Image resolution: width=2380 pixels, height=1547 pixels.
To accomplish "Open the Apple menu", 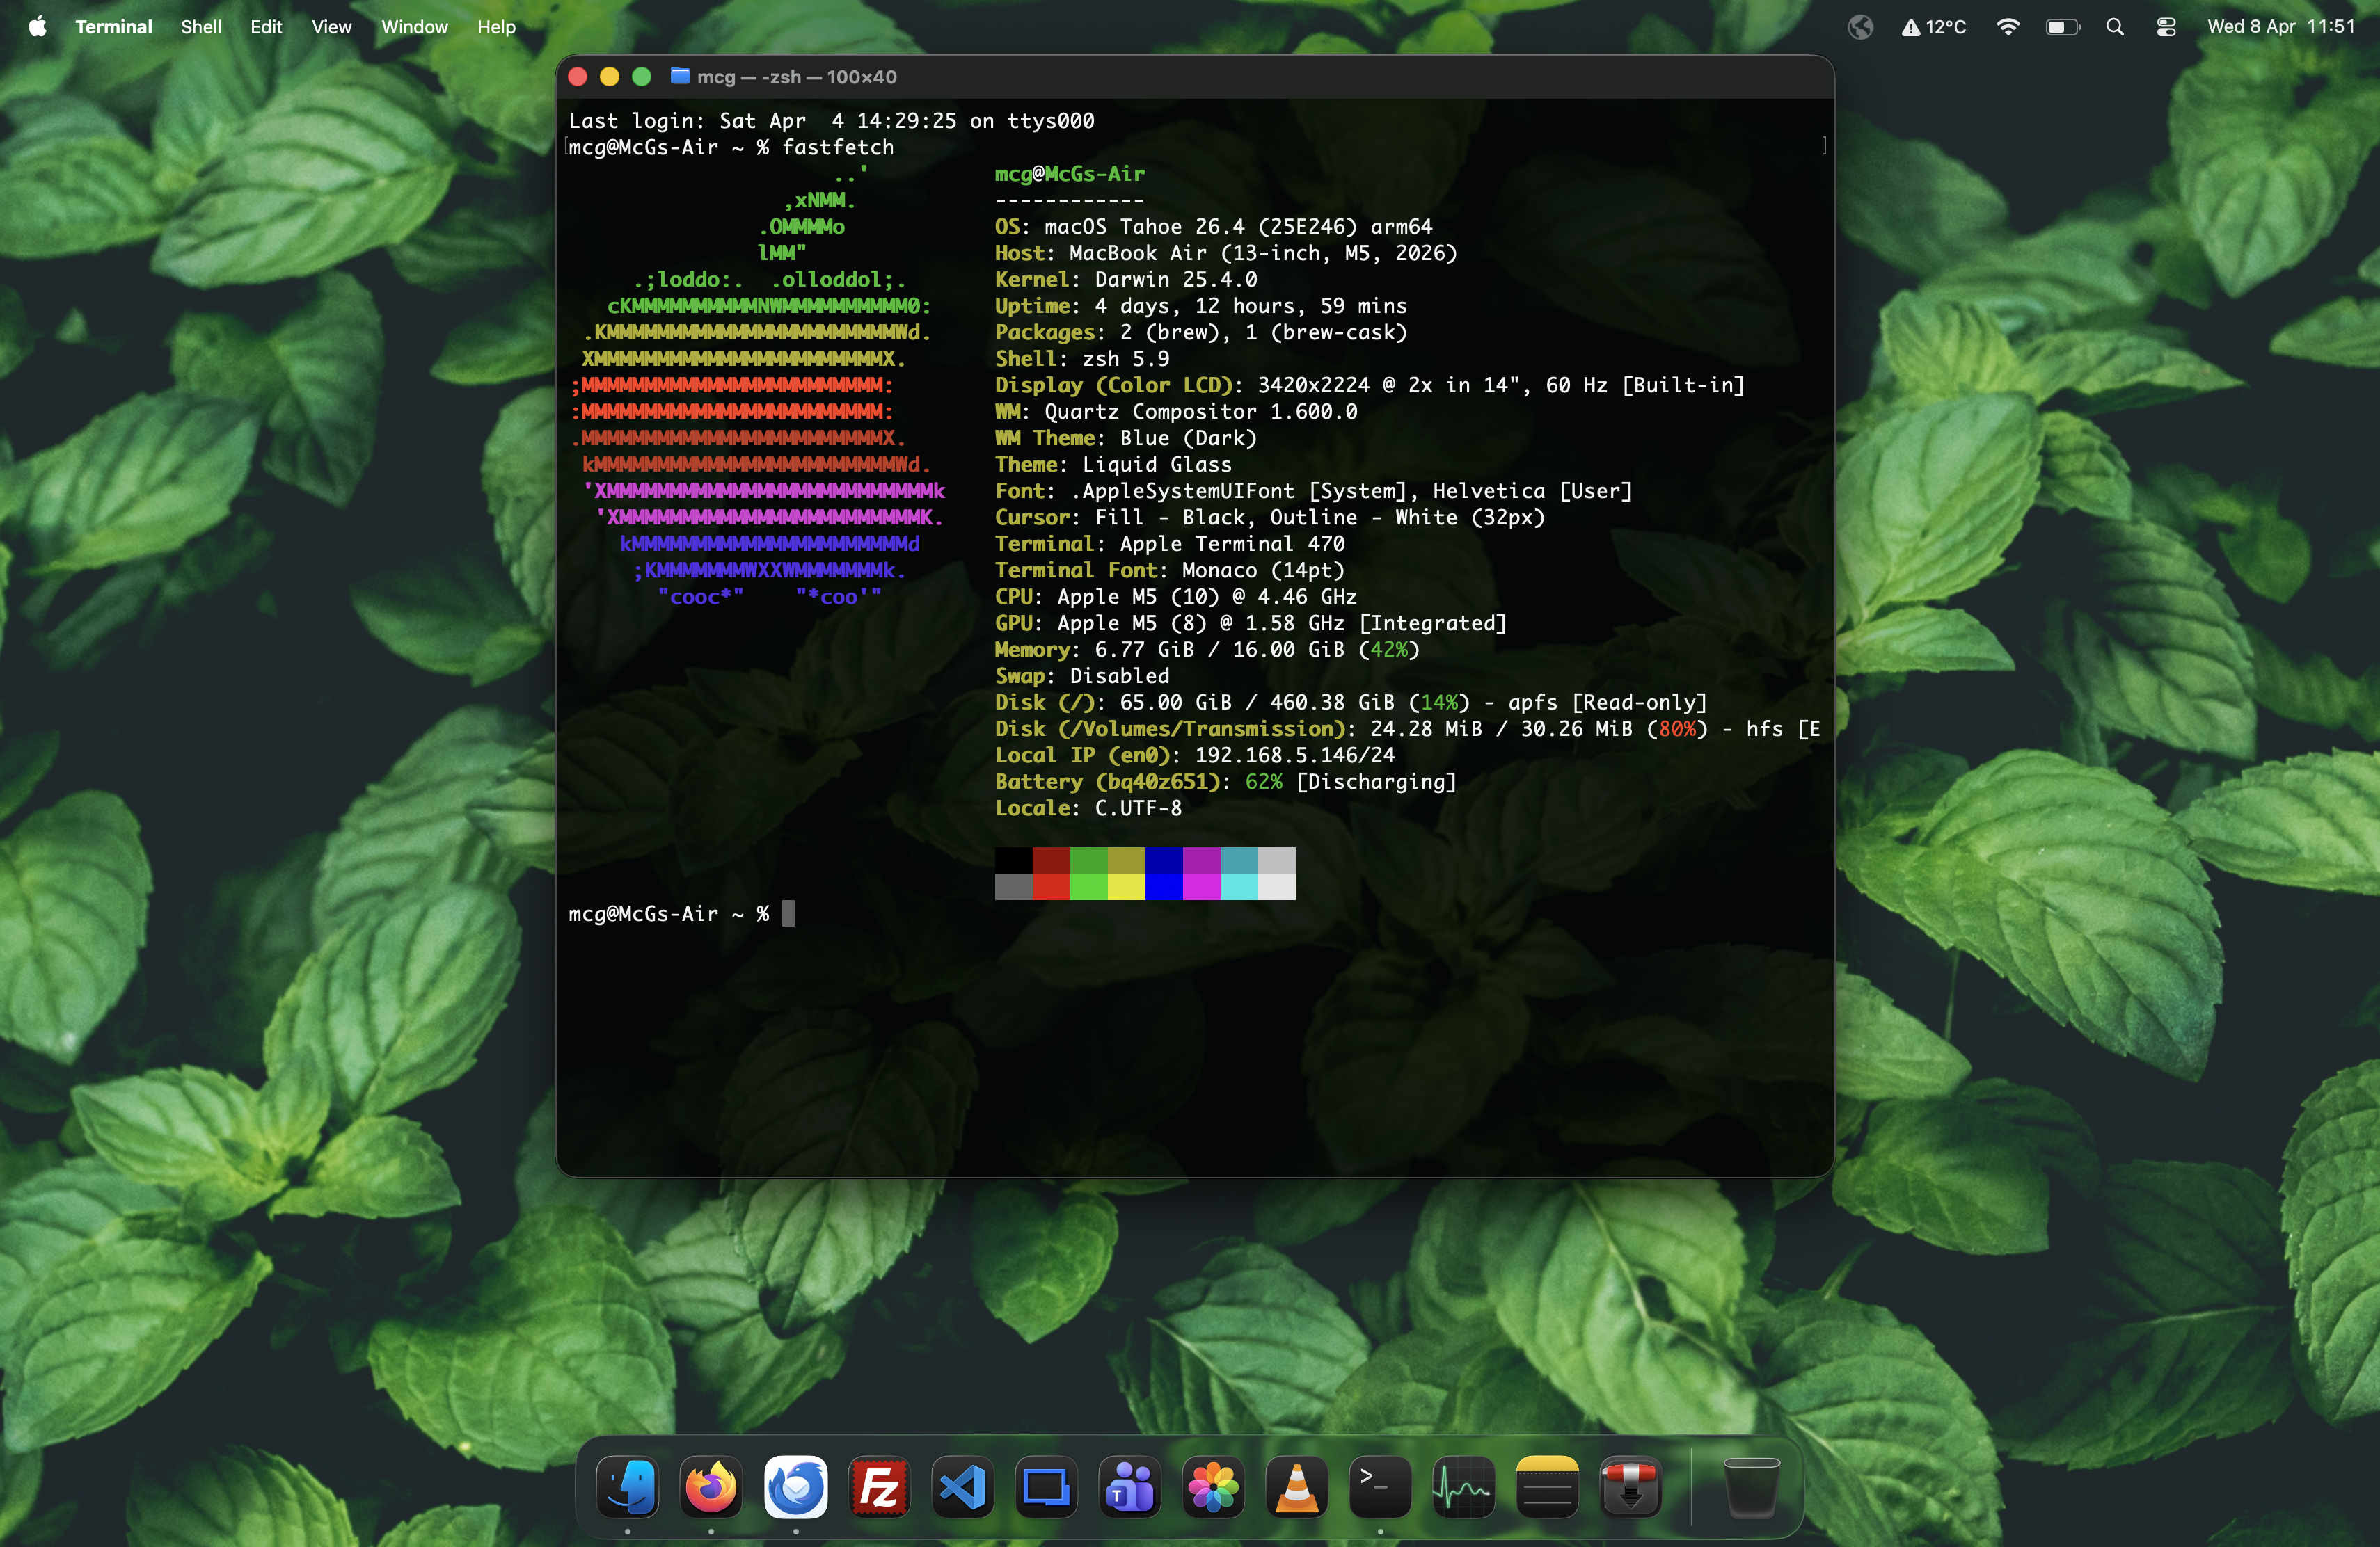I will [37, 27].
